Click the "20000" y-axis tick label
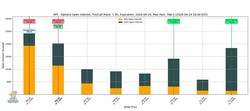This screenshot has width=250, height=111. pos(9,44)
